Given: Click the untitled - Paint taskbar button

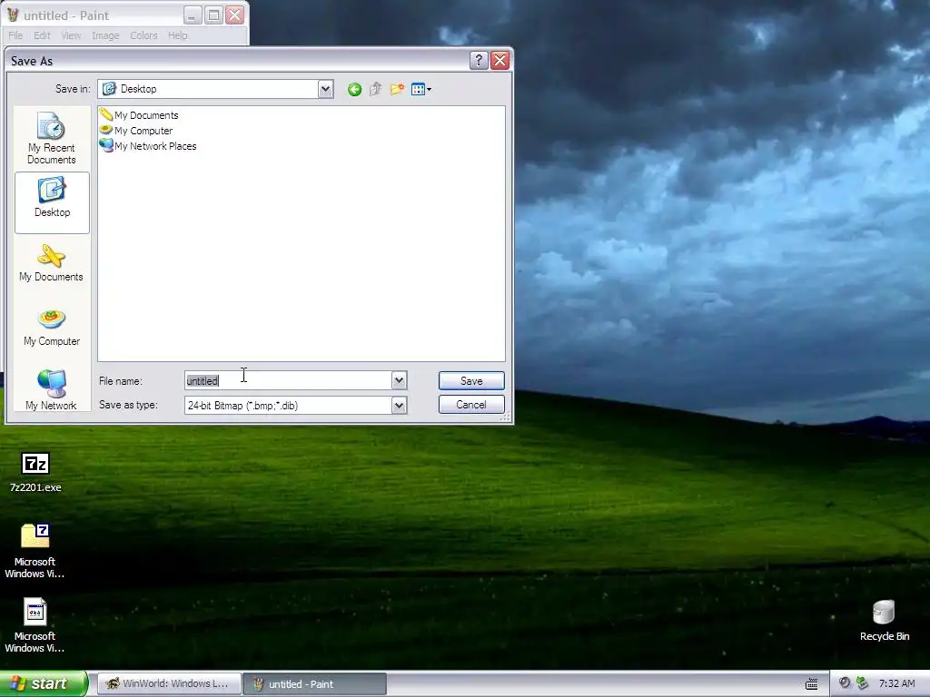Looking at the screenshot, I should (x=314, y=684).
